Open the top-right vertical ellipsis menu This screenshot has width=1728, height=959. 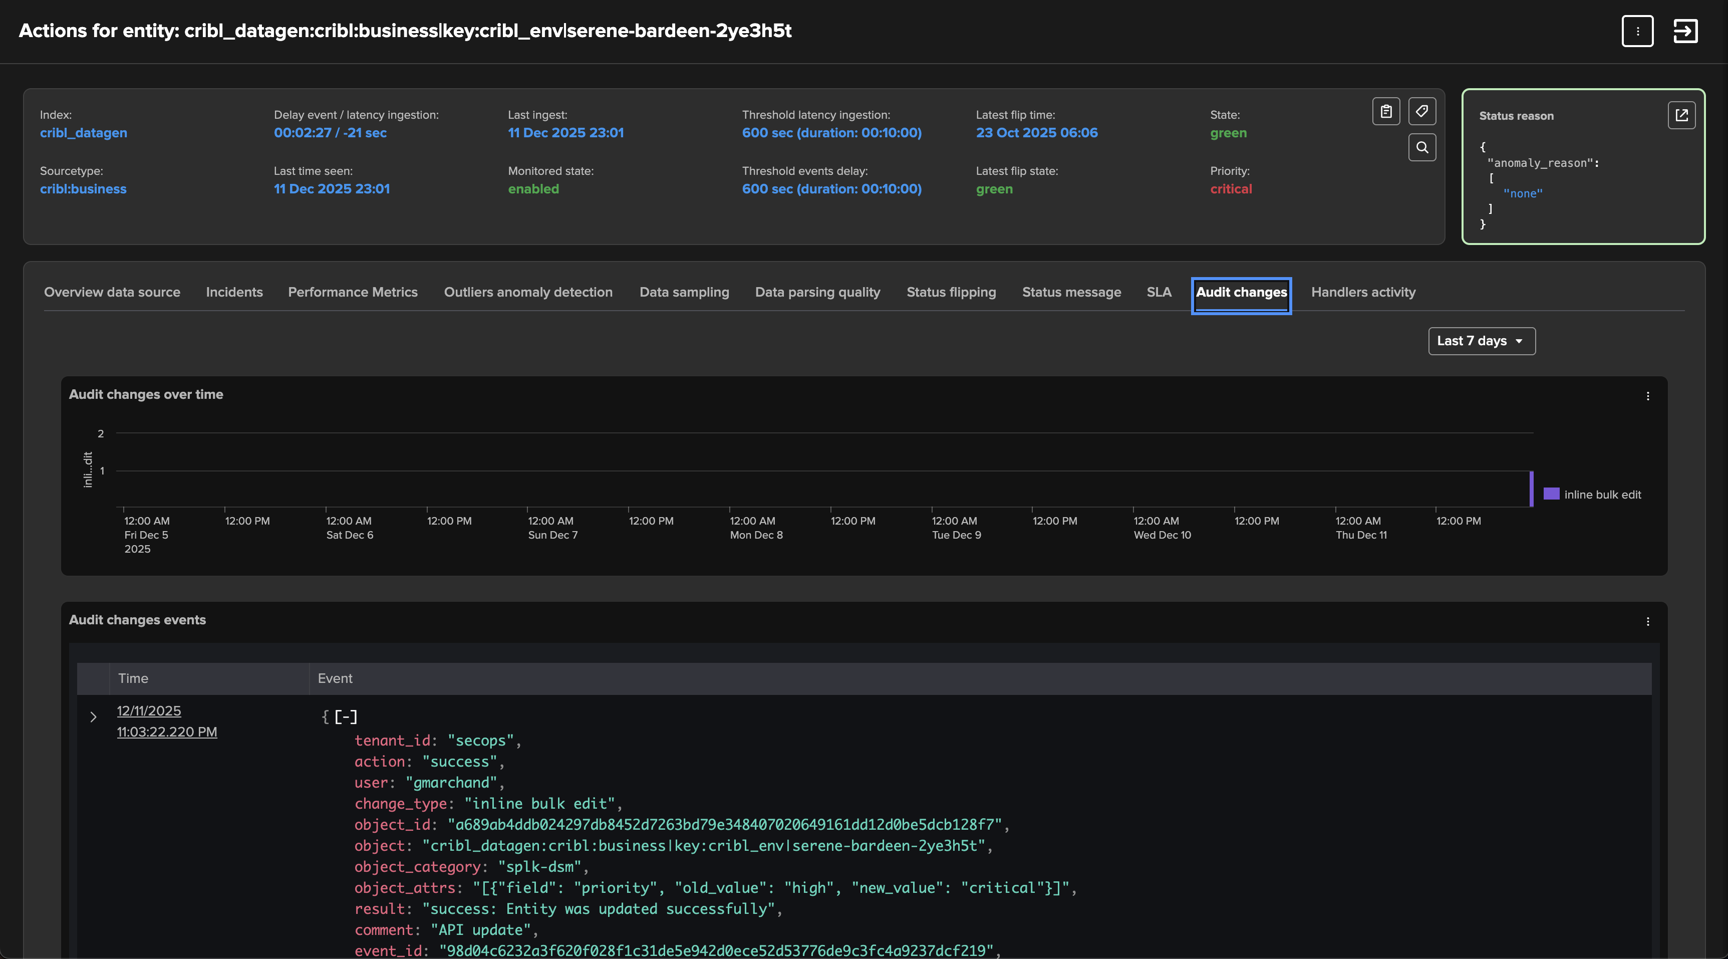[1637, 31]
